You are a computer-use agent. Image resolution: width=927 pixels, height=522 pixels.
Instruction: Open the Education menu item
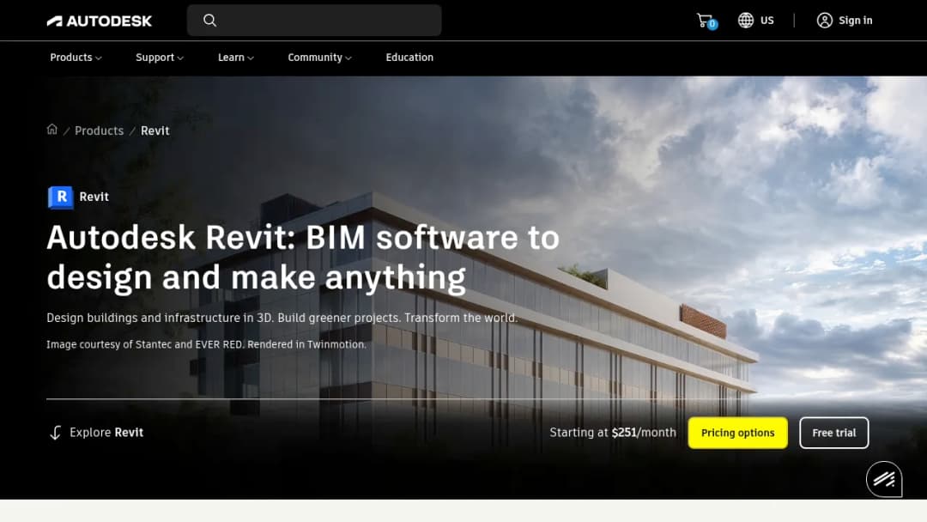click(x=409, y=58)
